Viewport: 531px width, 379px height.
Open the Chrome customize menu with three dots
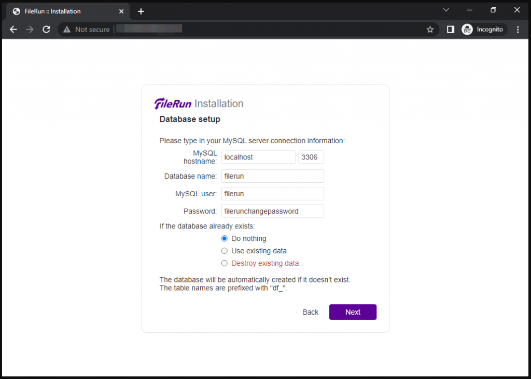518,30
